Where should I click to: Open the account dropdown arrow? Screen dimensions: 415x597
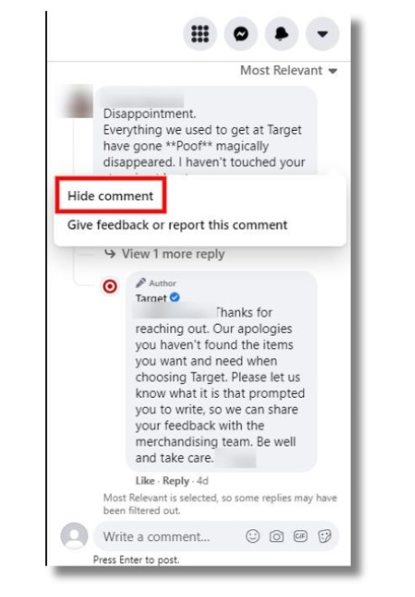[x=322, y=34]
